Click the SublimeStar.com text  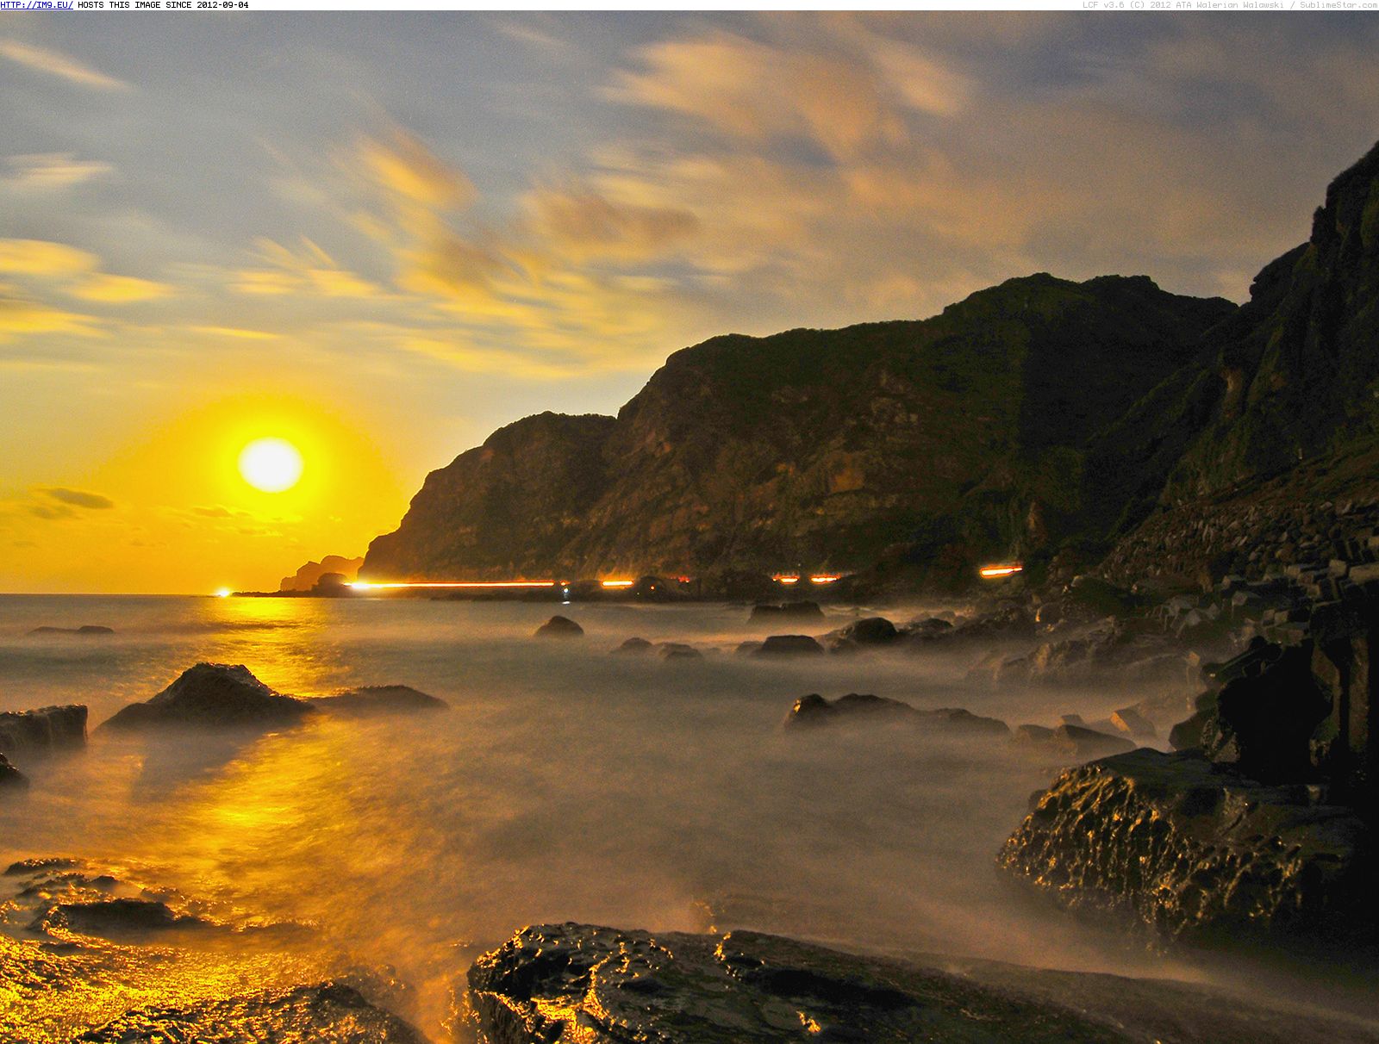pos(1340,5)
